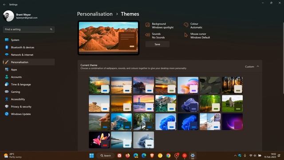Select the mountain lake theme
284x160 pixels.
tap(166, 104)
